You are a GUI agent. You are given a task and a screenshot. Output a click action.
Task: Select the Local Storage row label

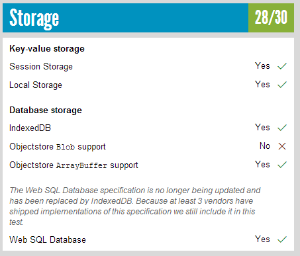click(x=36, y=85)
